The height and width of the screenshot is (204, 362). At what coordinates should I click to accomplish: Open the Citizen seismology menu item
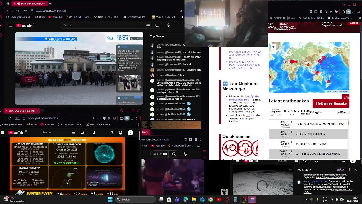pos(286,26)
